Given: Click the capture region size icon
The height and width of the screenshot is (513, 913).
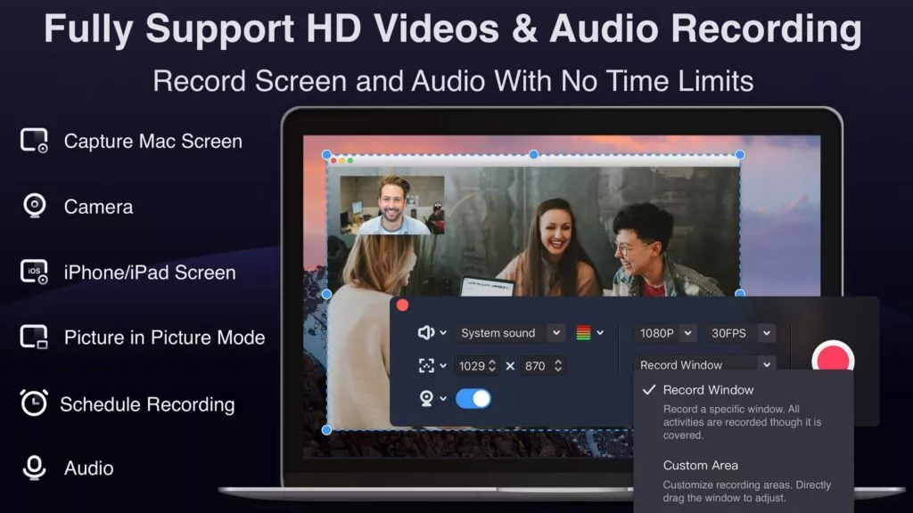Looking at the screenshot, I should coord(426,365).
